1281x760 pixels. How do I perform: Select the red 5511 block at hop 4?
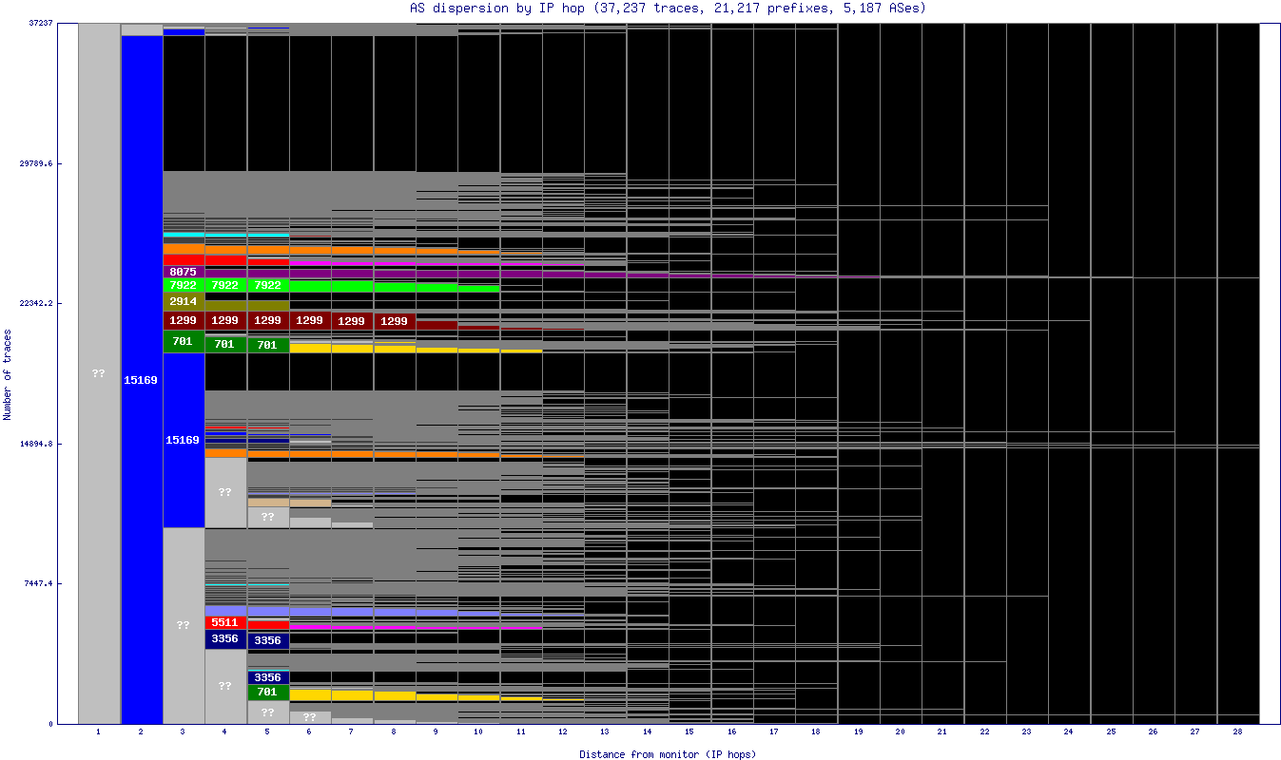(225, 622)
